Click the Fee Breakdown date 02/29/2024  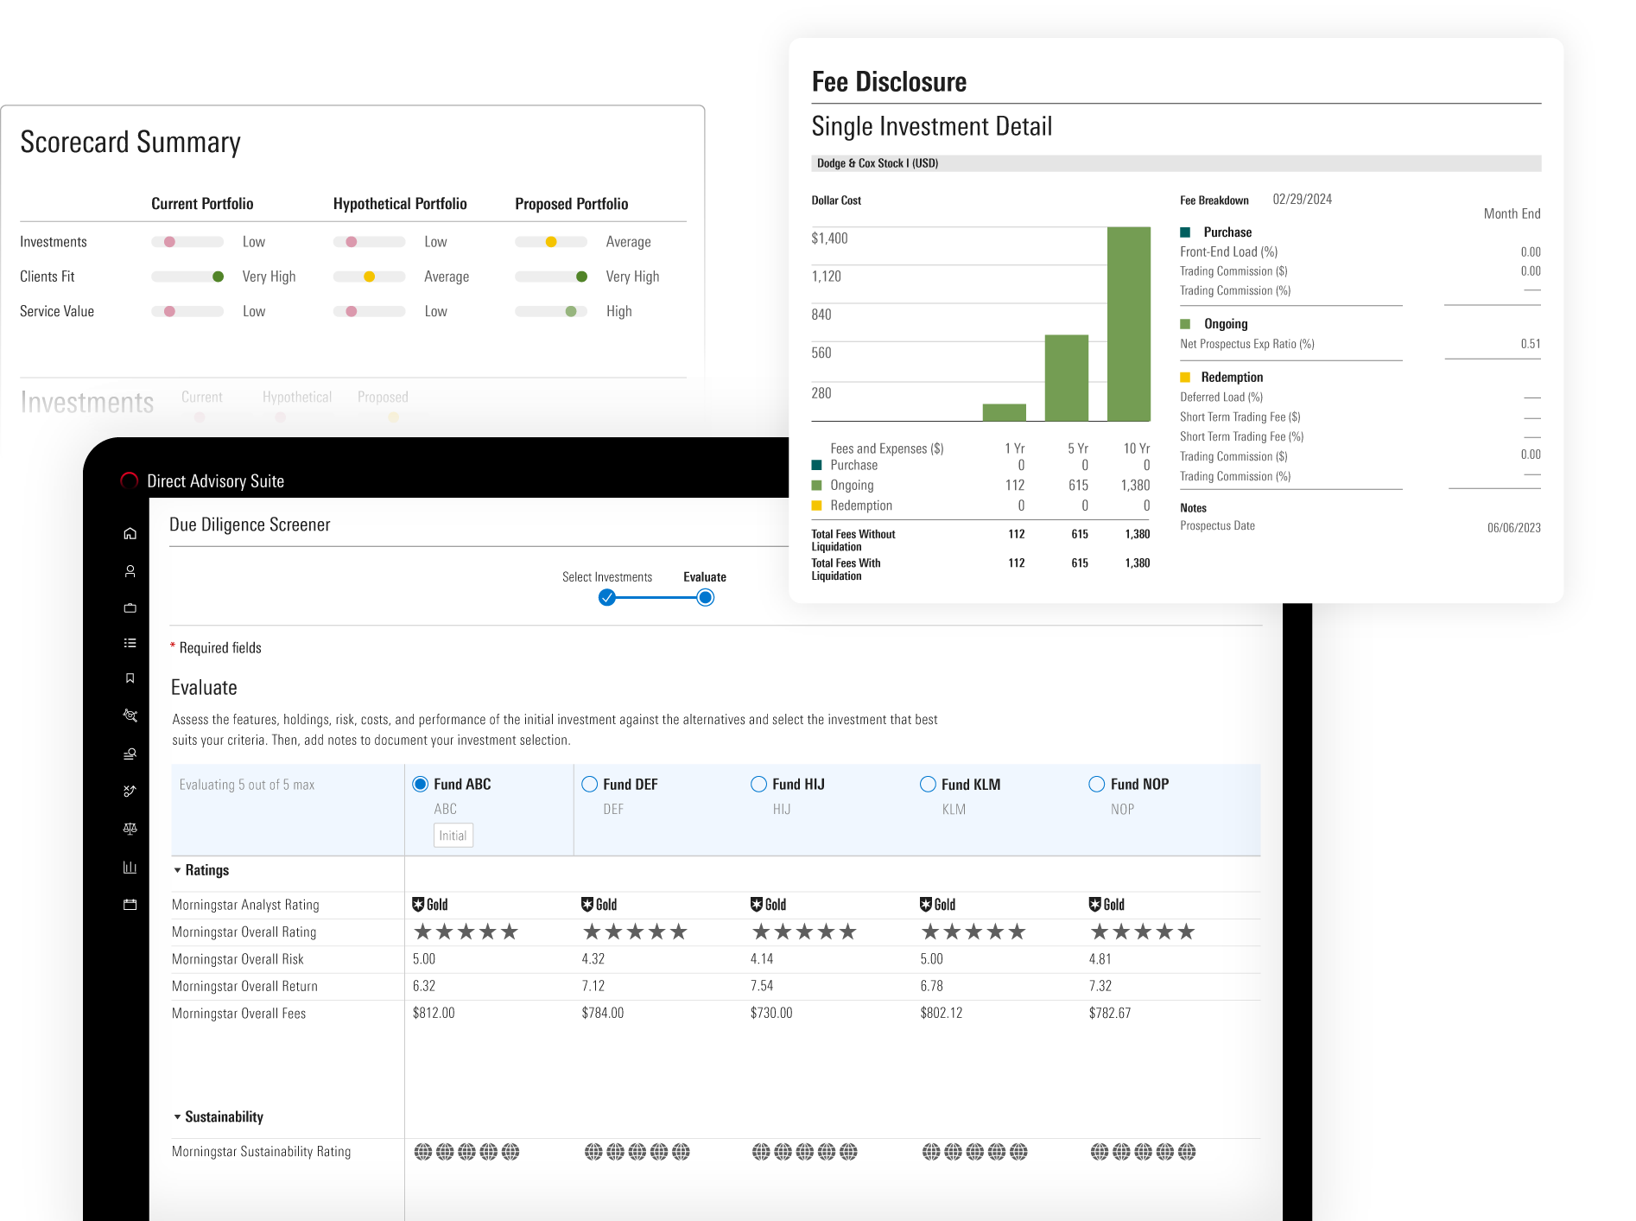pyautogui.click(x=1303, y=200)
